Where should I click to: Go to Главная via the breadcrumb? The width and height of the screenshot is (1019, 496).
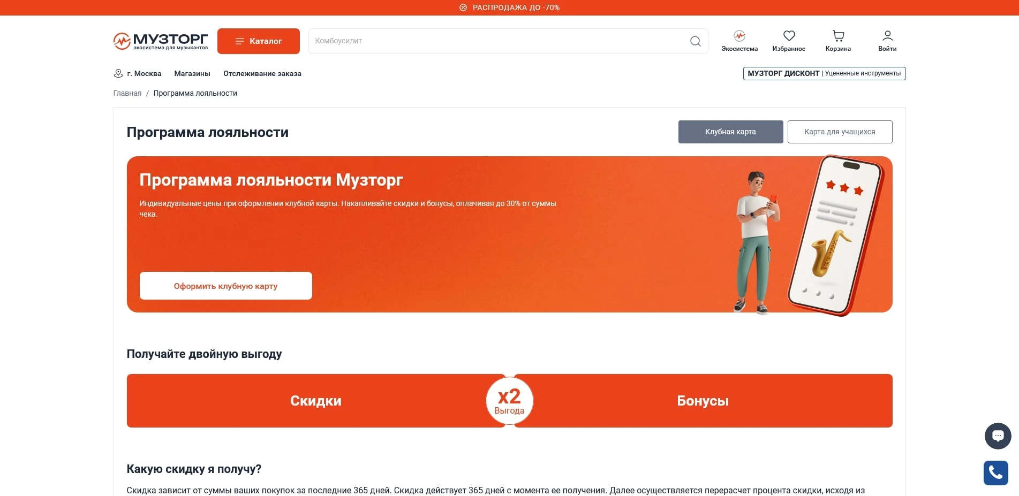tap(127, 93)
